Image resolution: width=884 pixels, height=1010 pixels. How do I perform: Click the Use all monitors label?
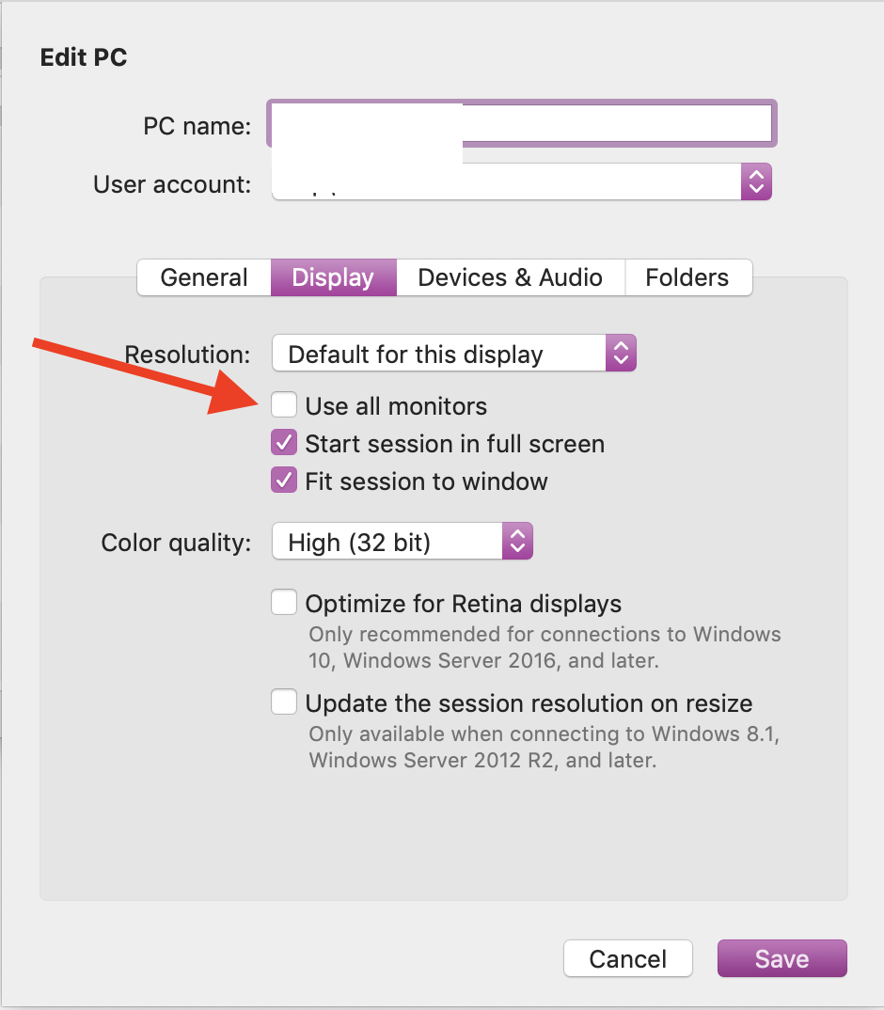point(396,406)
